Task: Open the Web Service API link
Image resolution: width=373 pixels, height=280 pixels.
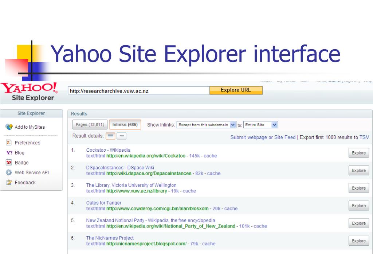Action: [32, 172]
